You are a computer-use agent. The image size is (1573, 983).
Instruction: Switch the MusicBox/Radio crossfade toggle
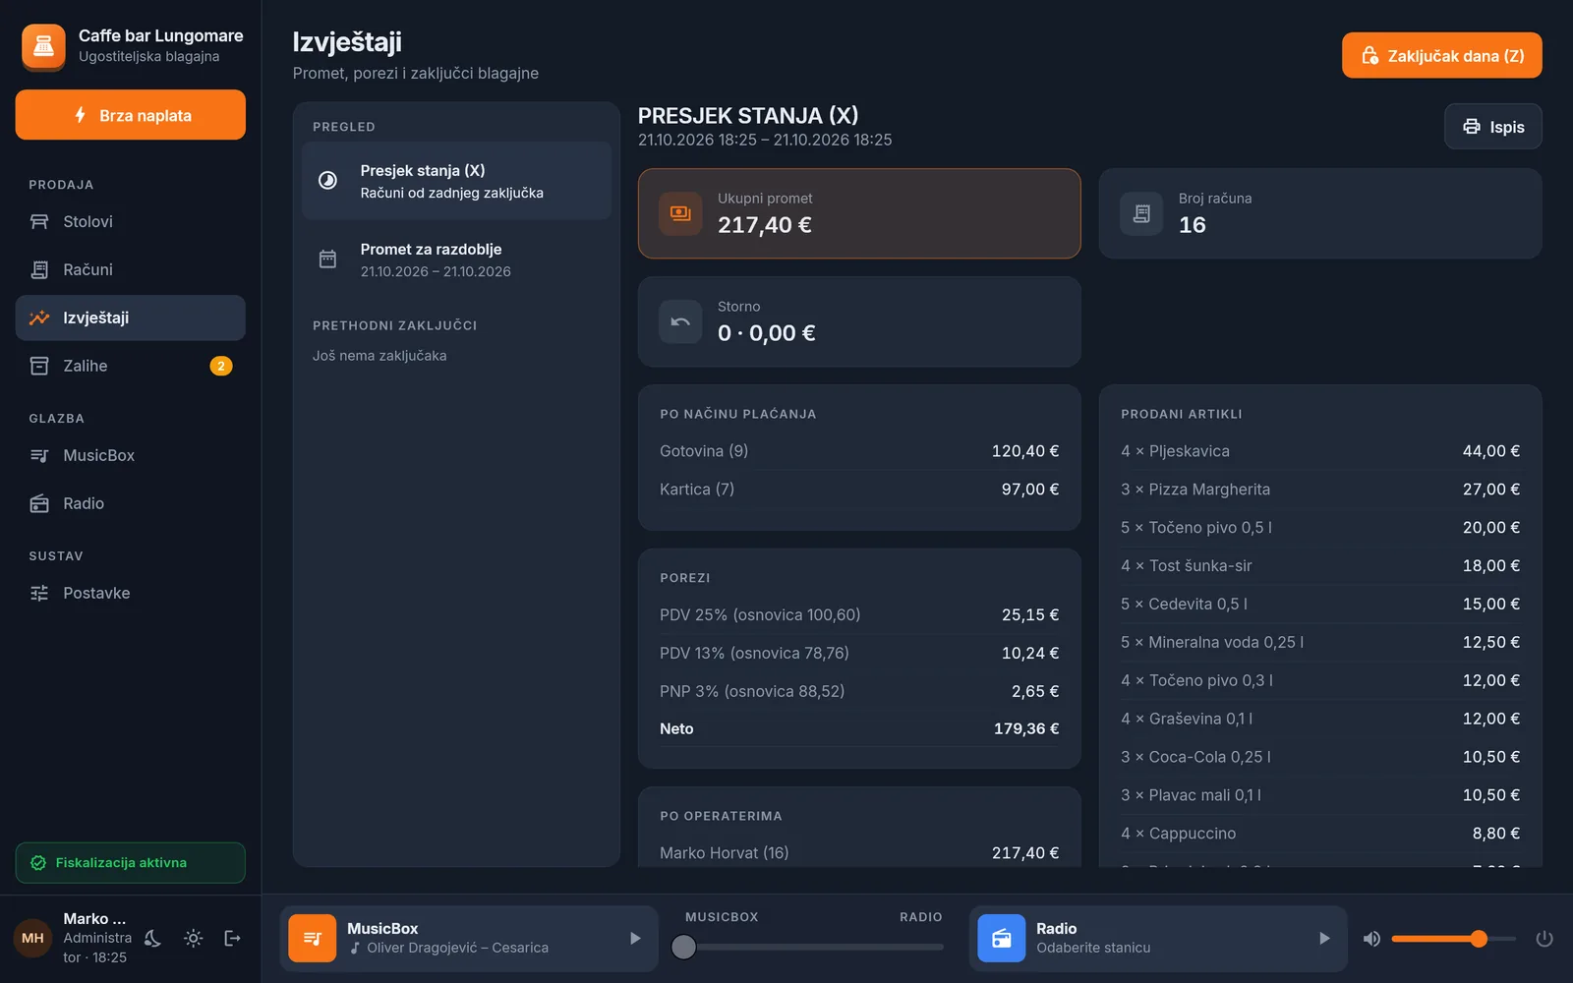(683, 947)
